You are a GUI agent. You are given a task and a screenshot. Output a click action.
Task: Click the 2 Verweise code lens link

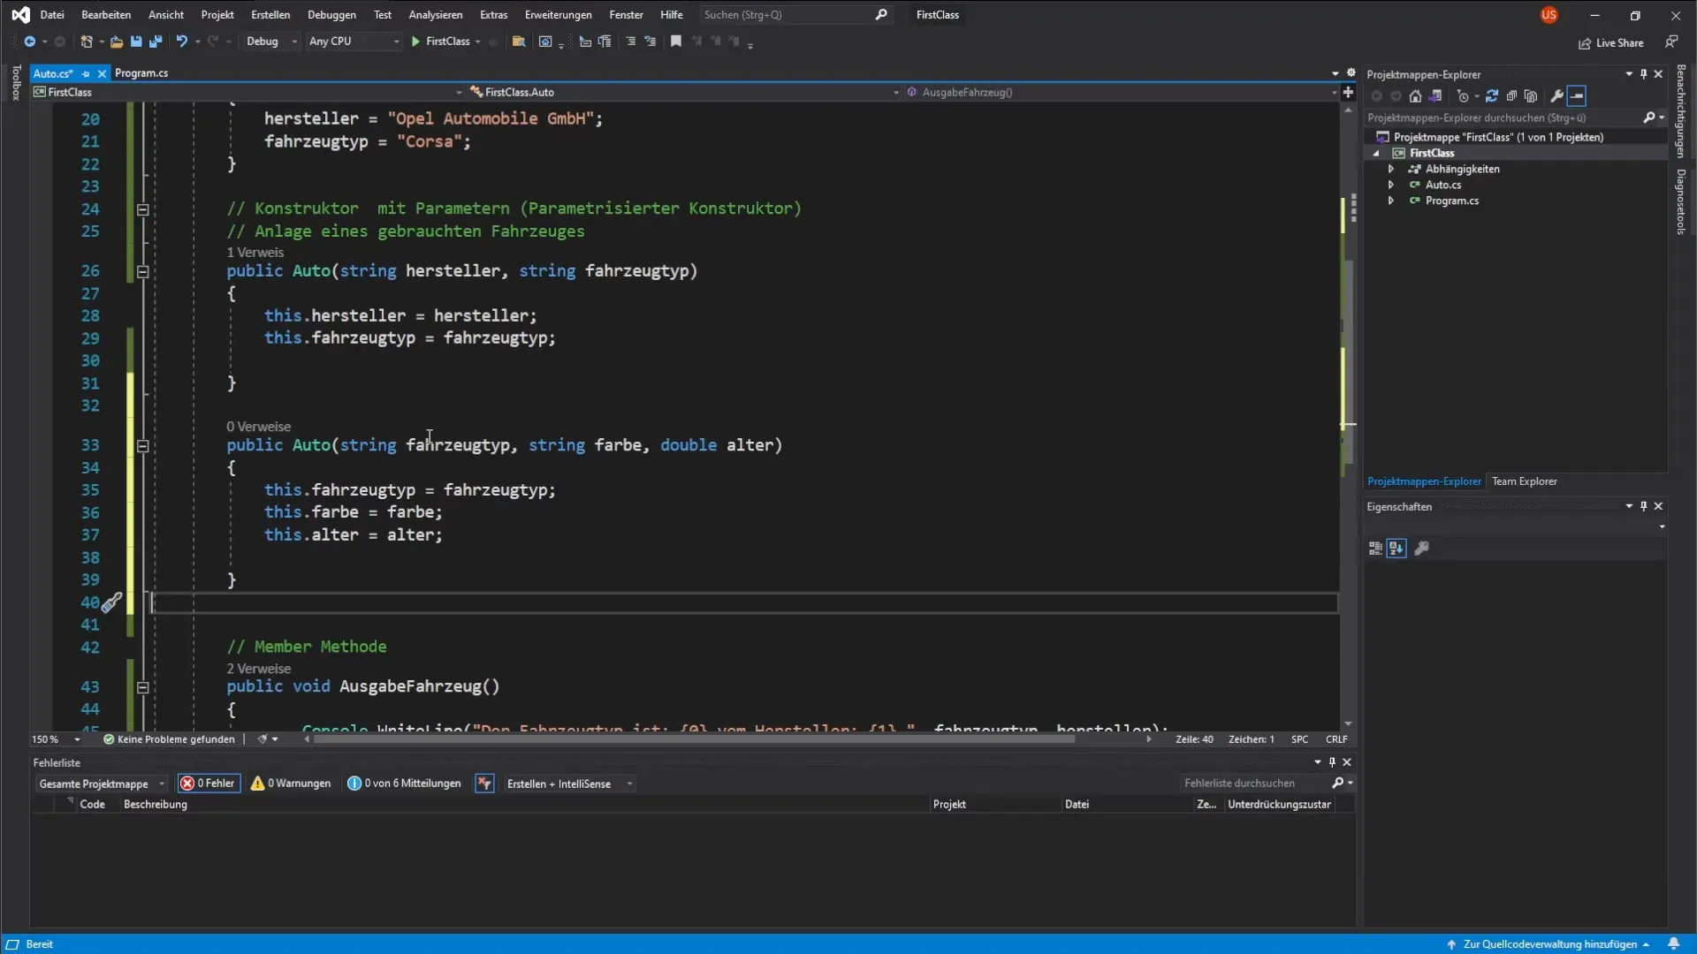258,669
